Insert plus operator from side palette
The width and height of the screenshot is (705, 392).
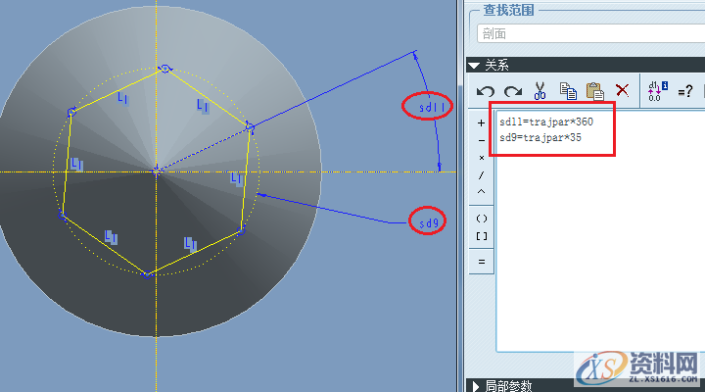tap(481, 123)
